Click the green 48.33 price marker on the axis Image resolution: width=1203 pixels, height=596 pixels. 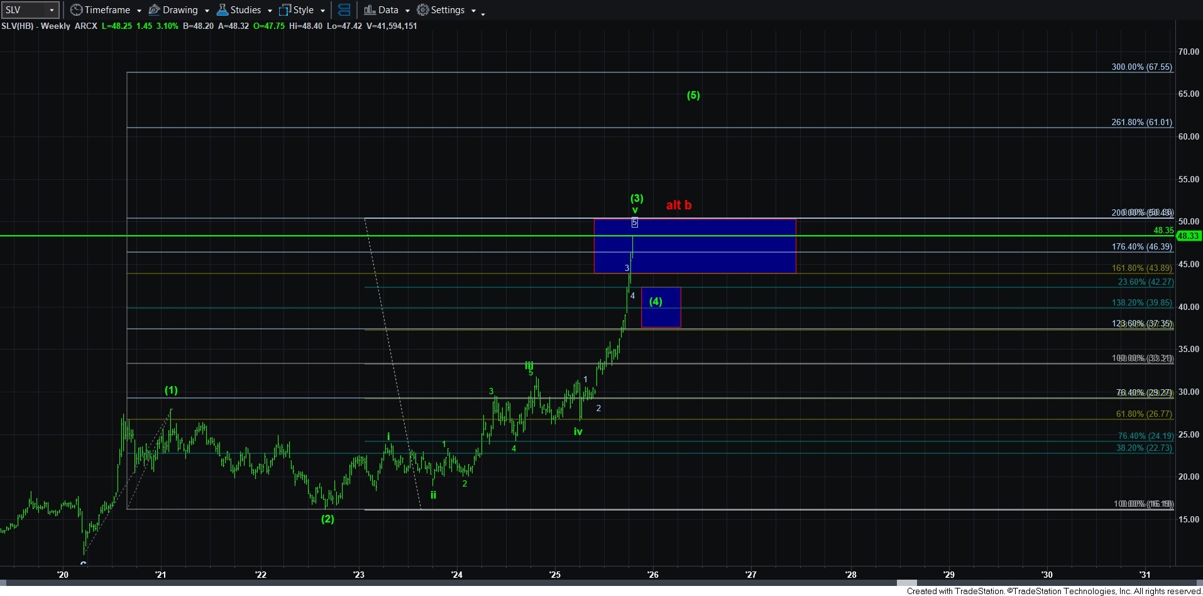1188,236
